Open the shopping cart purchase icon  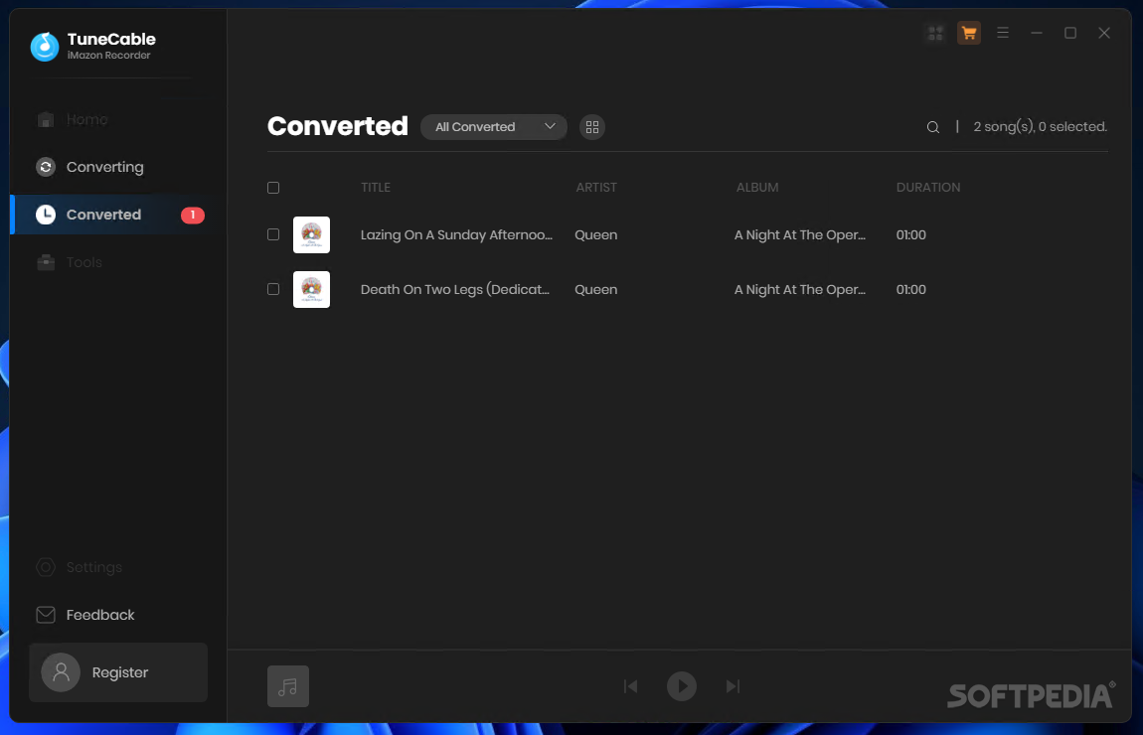click(969, 33)
